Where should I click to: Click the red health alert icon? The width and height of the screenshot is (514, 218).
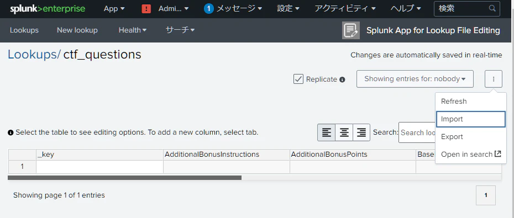pos(146,9)
